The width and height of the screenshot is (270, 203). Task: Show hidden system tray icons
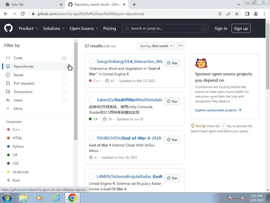[x=224, y=198]
